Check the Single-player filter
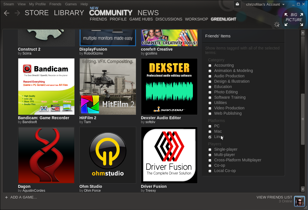Screen dimensions: 308x210 click(x=210, y=149)
